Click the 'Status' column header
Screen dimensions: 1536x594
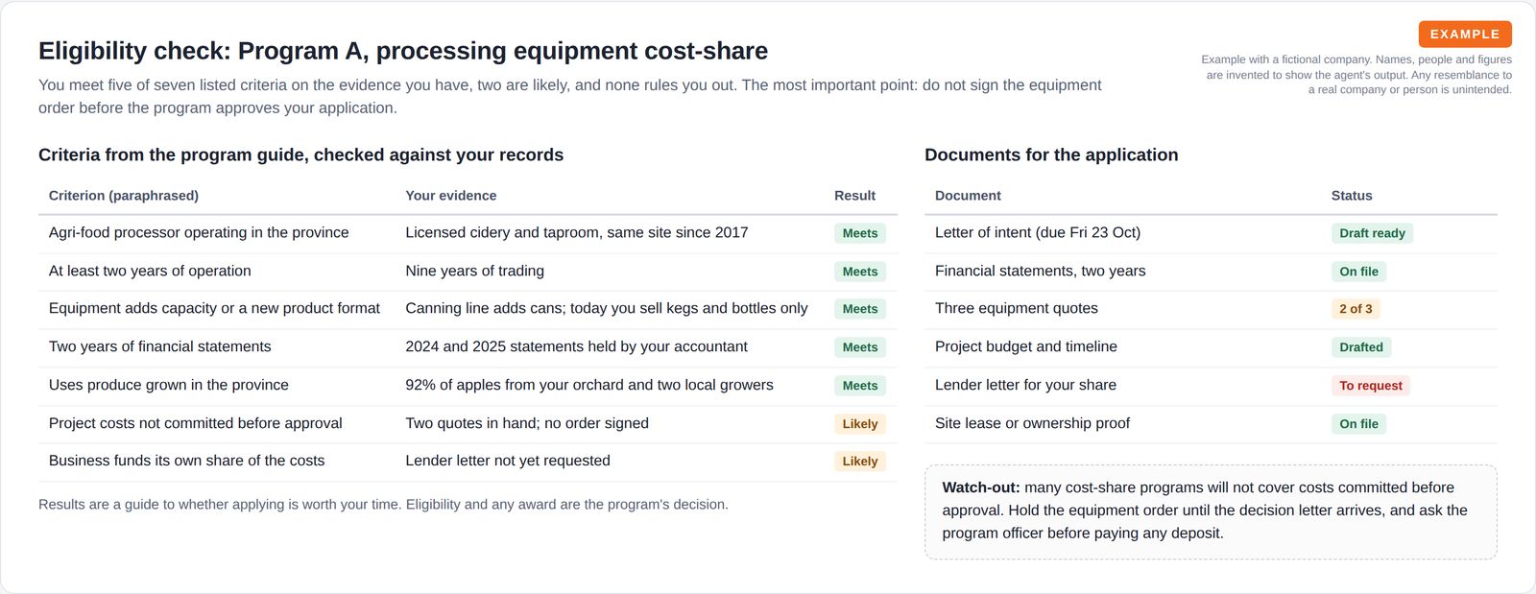click(x=1352, y=195)
